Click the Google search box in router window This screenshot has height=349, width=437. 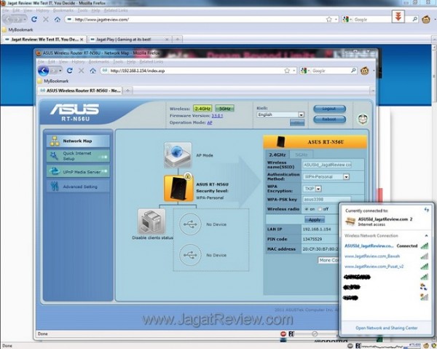point(331,71)
